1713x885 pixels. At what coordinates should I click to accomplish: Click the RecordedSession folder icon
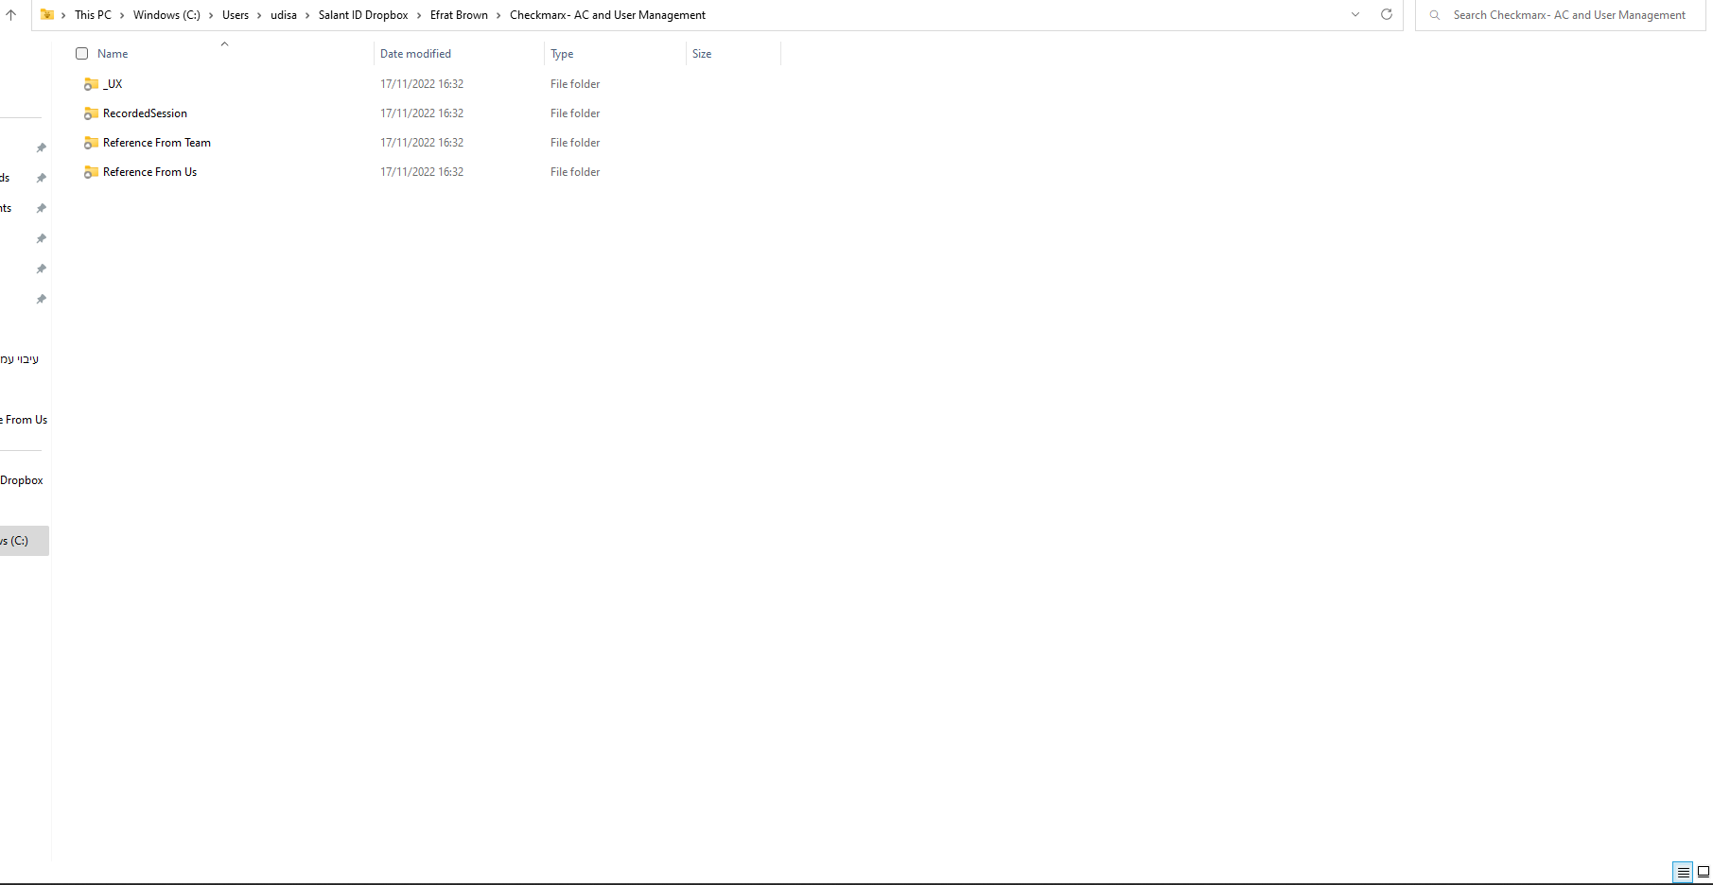(91, 113)
